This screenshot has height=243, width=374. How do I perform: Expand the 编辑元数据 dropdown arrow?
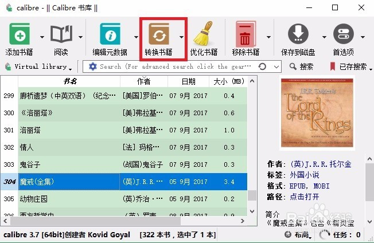coord(136,37)
